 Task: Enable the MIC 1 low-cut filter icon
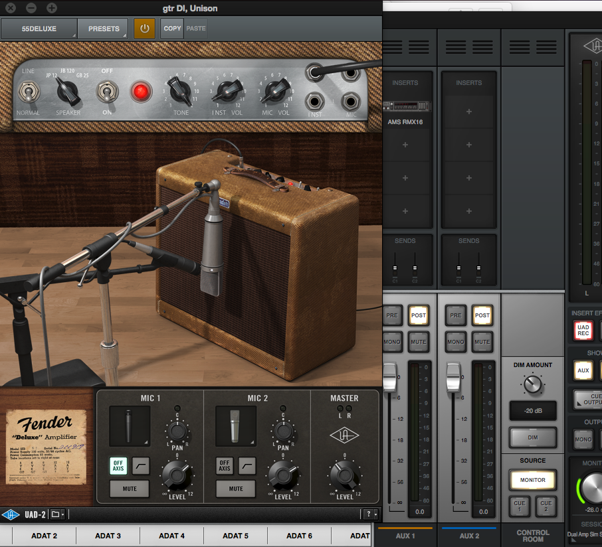[x=141, y=465]
